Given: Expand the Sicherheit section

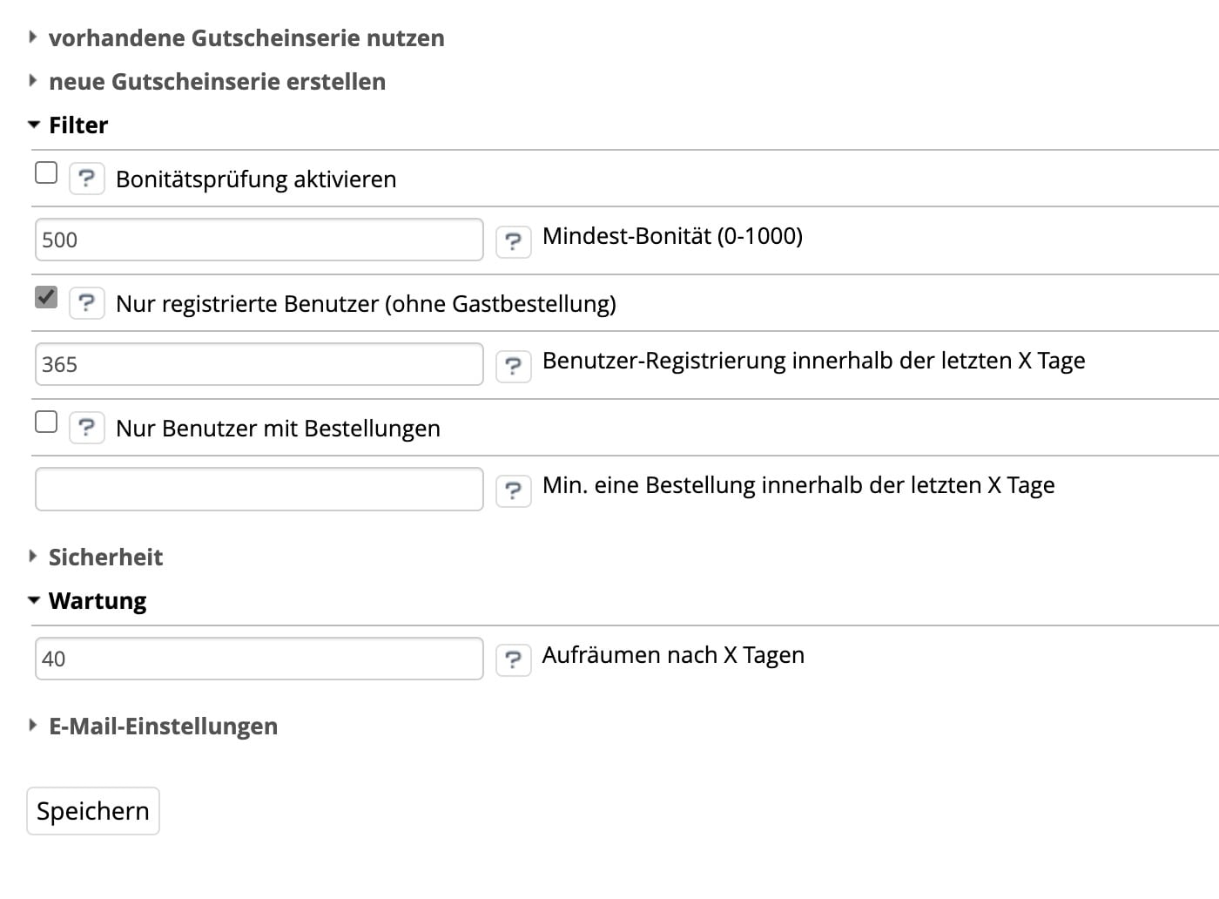Looking at the screenshot, I should 105,558.
